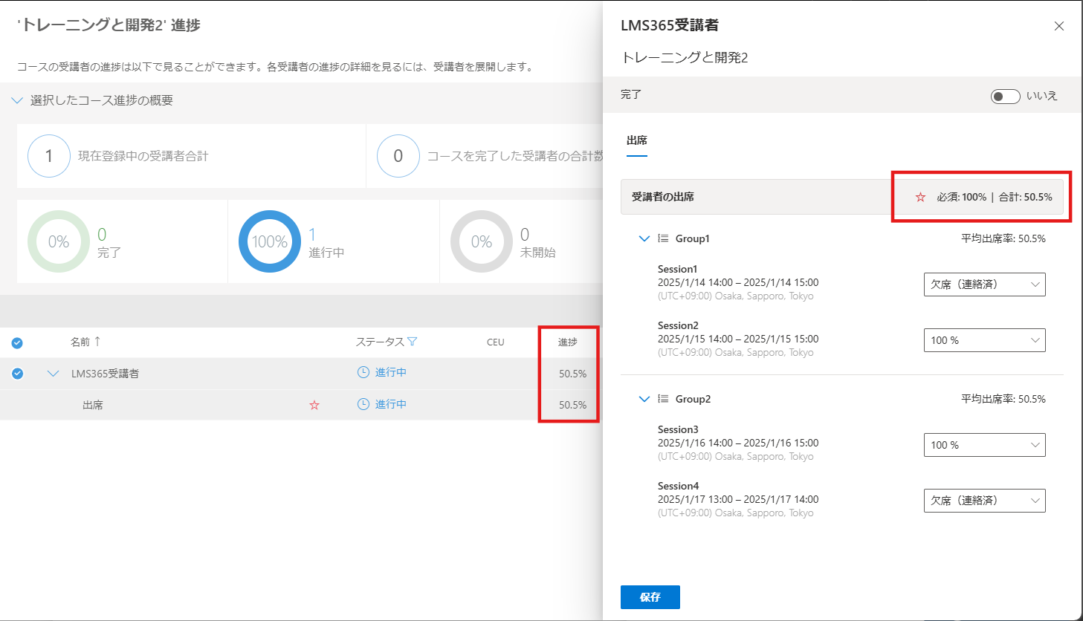This screenshot has height=621, width=1083.
Task: Click the 現在登録中の受講者合計 count circle
Action: click(49, 156)
